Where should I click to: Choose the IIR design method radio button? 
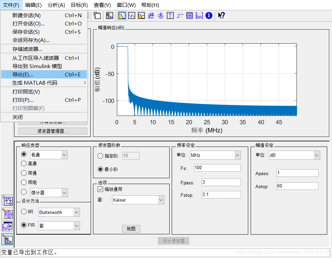[24, 212]
